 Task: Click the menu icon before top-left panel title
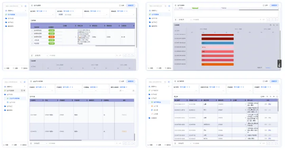pyautogui.click(x=32, y=6)
